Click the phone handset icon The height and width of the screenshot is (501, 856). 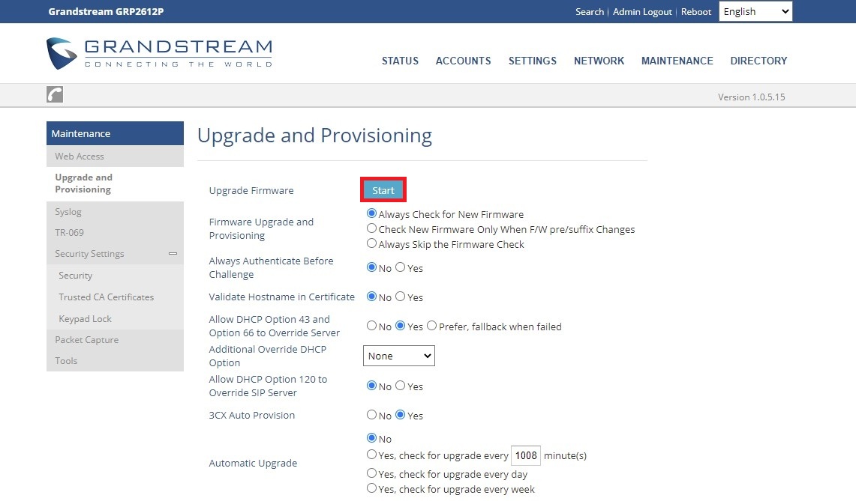click(x=55, y=94)
